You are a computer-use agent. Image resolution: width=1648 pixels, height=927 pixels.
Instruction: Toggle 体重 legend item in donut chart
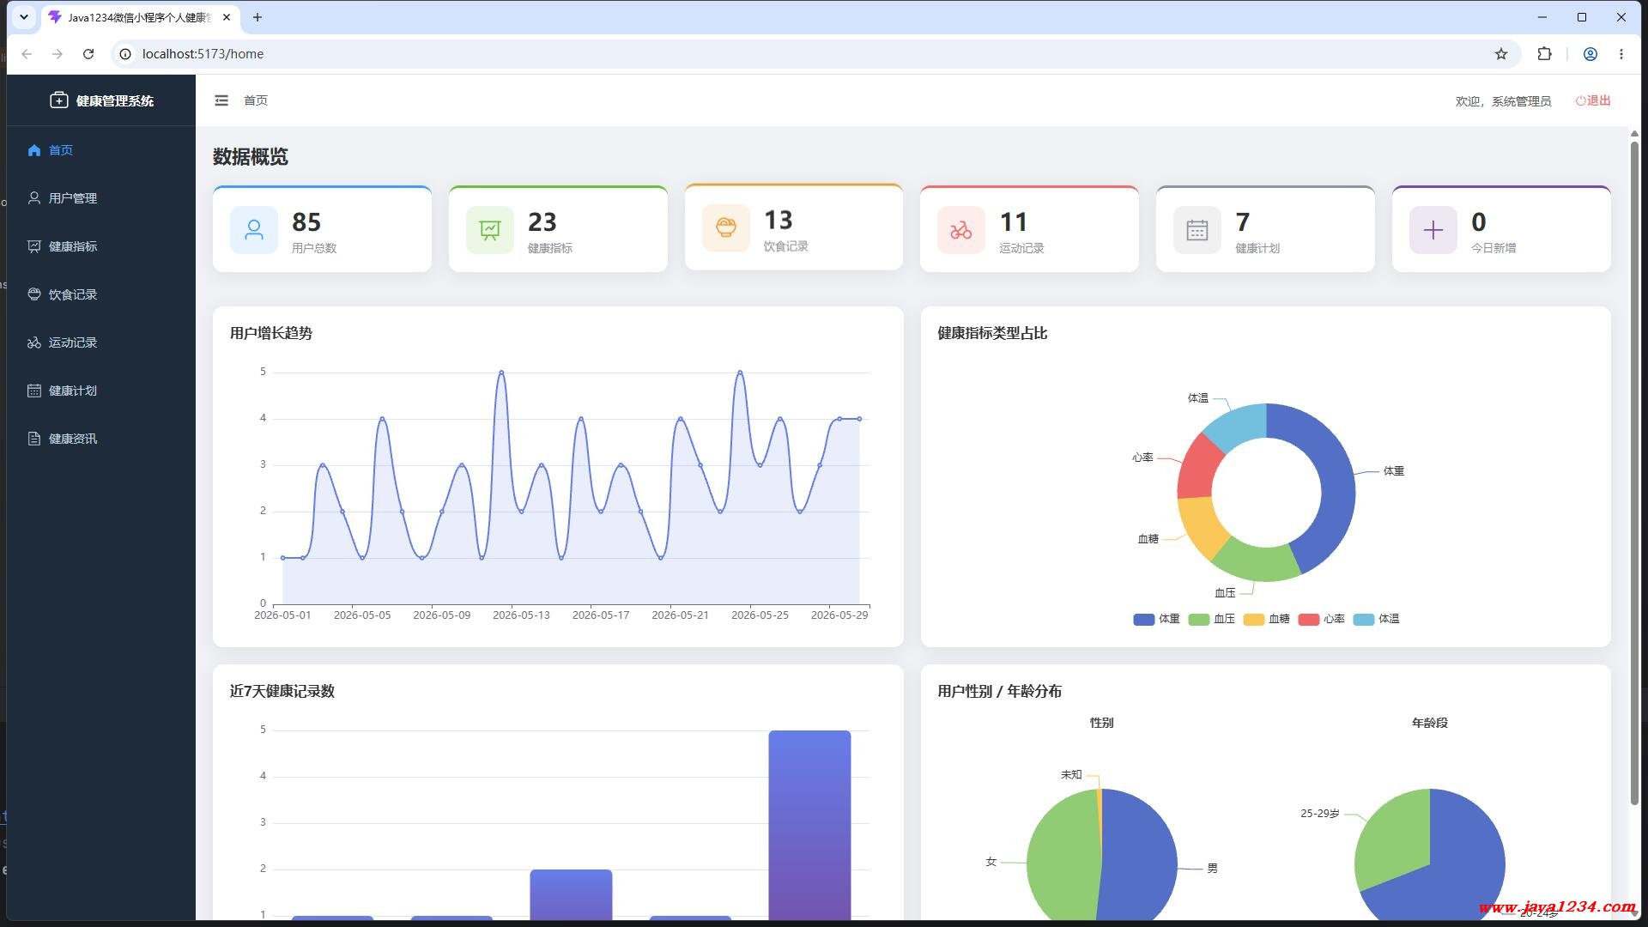tap(1156, 619)
